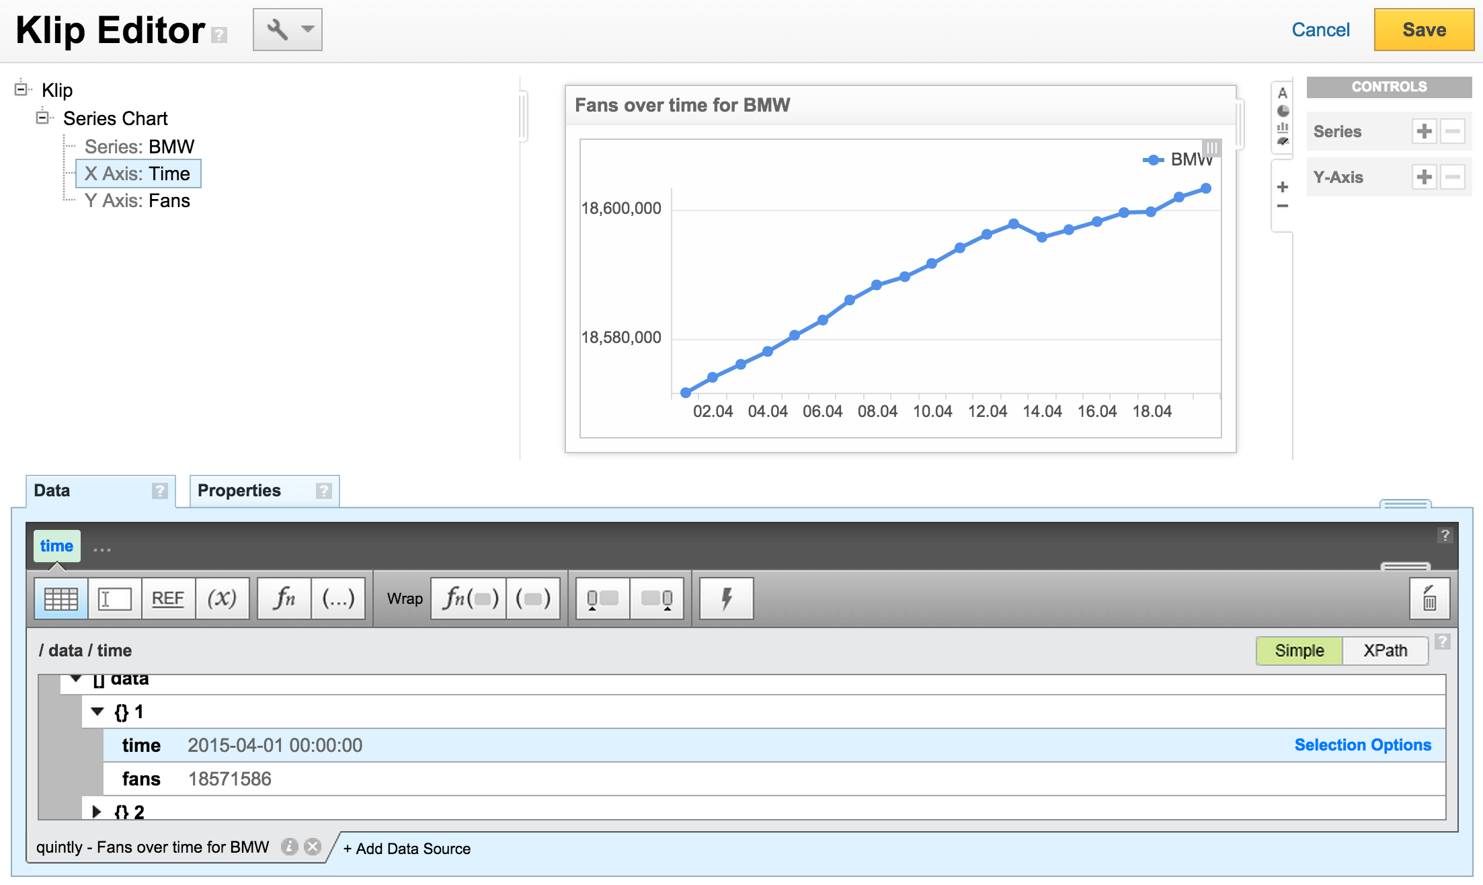The height and width of the screenshot is (885, 1483).
Task: Expand the {} 2 object node
Action: click(x=97, y=811)
